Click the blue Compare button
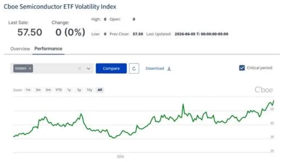 pos(111,68)
